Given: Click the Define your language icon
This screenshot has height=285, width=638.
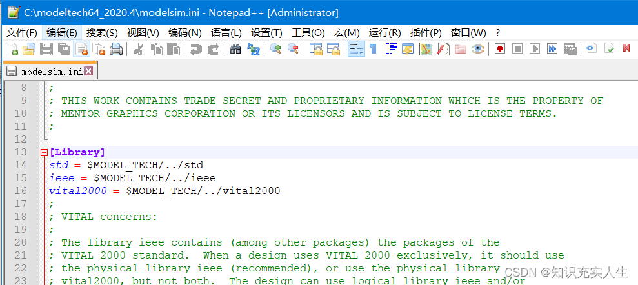Looking at the screenshot, I should click(408, 49).
